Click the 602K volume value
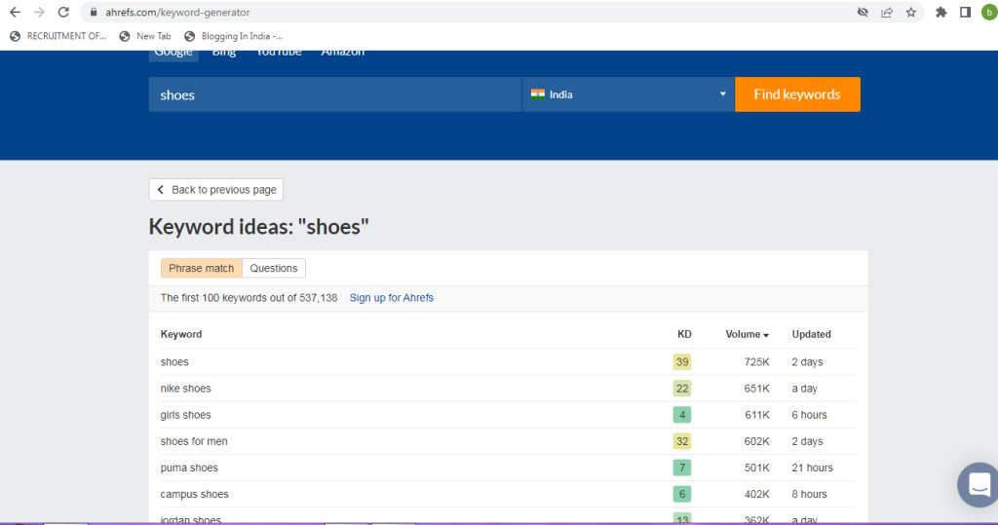This screenshot has height=525, width=998. 756,441
